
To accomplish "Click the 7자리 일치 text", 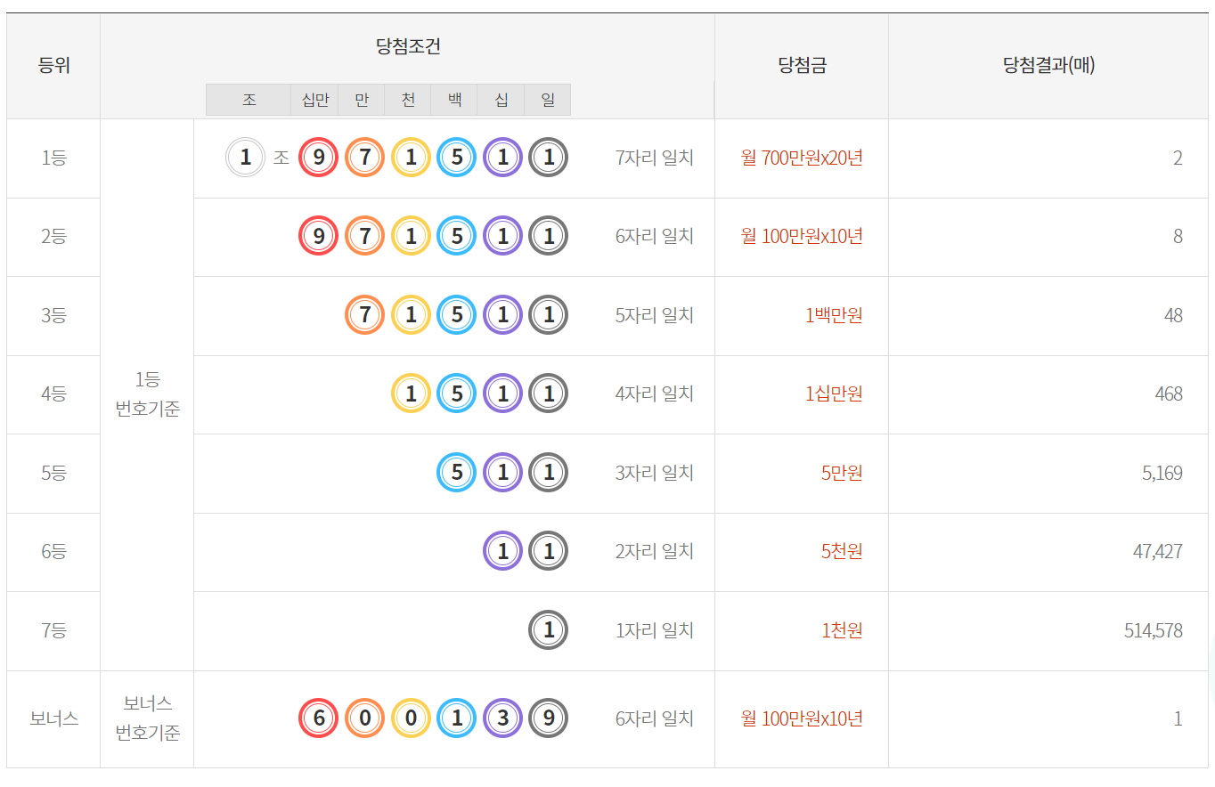I will (x=655, y=158).
